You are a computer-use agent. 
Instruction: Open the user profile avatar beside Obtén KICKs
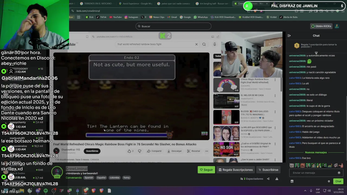pyautogui.click(x=337, y=26)
